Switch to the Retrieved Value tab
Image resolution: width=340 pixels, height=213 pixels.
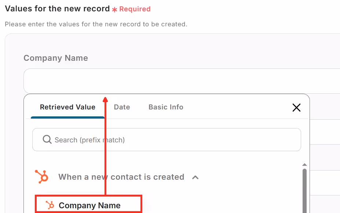[67, 107]
